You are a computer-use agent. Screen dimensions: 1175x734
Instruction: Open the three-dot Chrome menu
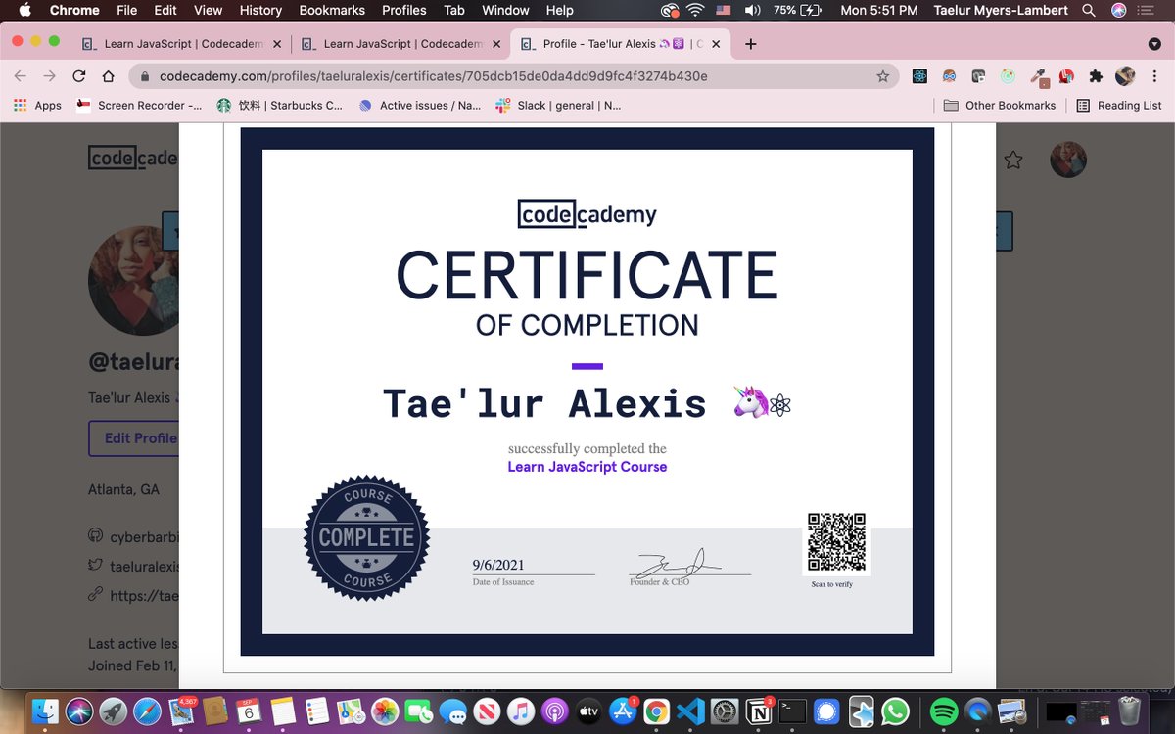1152,74
